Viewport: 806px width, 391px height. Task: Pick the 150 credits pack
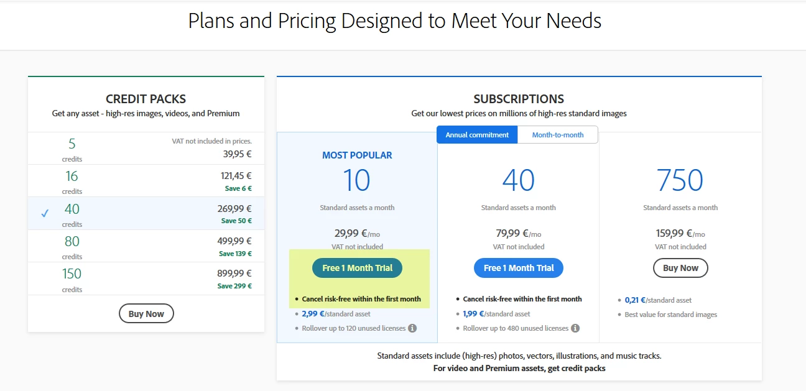[146, 278]
